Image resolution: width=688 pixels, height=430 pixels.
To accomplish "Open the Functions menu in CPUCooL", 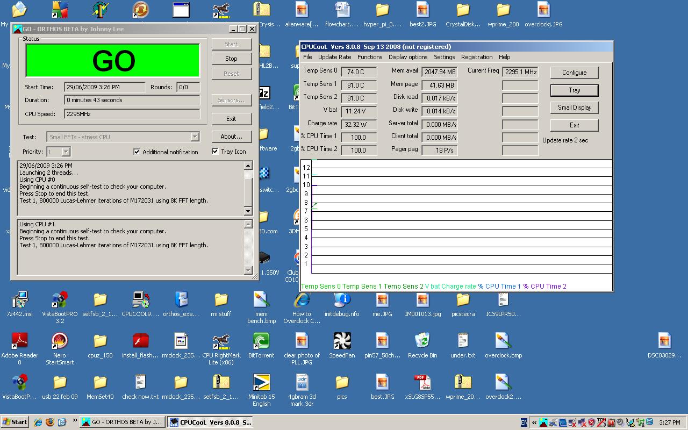I will [x=370, y=57].
